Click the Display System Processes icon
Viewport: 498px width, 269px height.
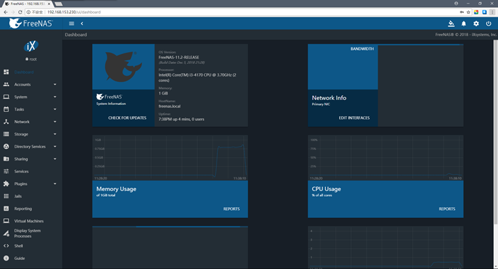[x=6, y=234]
